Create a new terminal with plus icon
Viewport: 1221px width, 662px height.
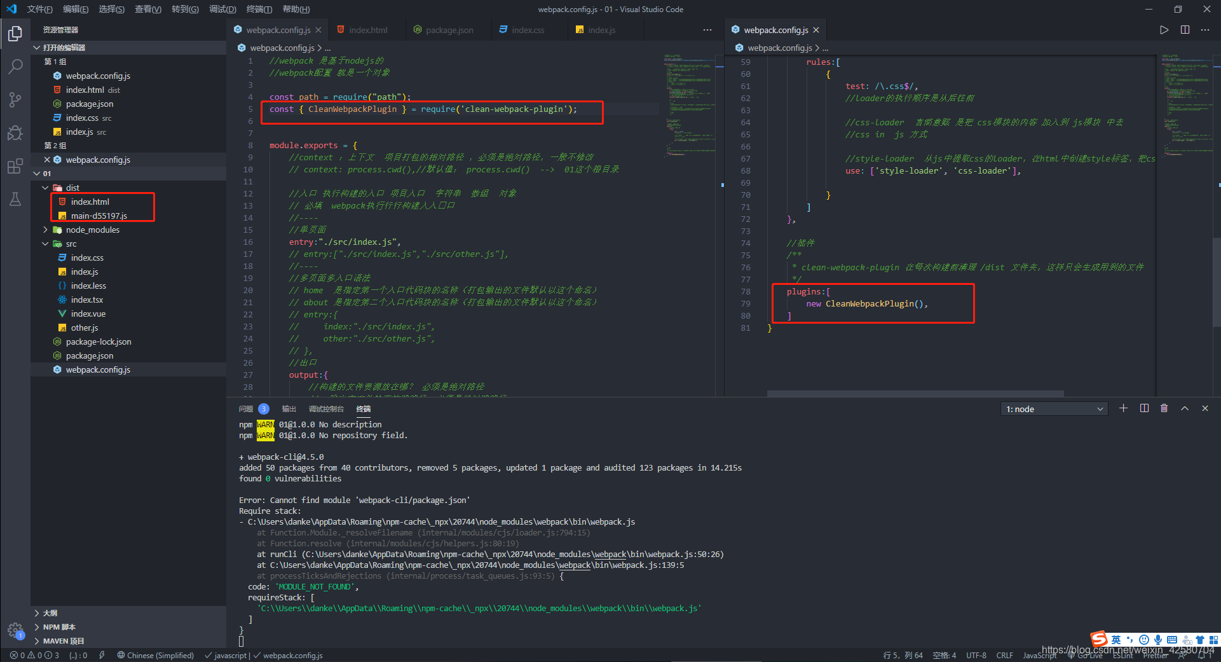(1123, 408)
